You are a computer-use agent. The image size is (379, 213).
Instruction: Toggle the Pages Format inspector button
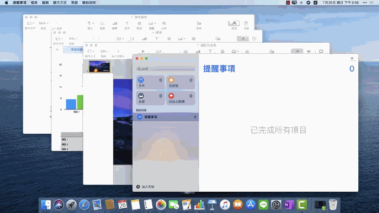(234, 23)
